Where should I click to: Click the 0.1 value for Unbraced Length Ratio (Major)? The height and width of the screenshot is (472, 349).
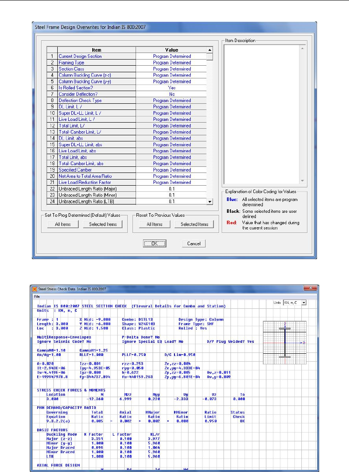click(171, 189)
